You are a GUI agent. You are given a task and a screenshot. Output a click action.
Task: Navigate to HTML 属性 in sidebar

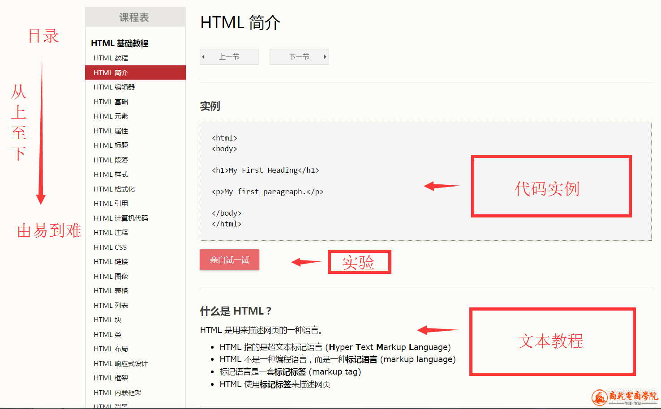pos(111,131)
